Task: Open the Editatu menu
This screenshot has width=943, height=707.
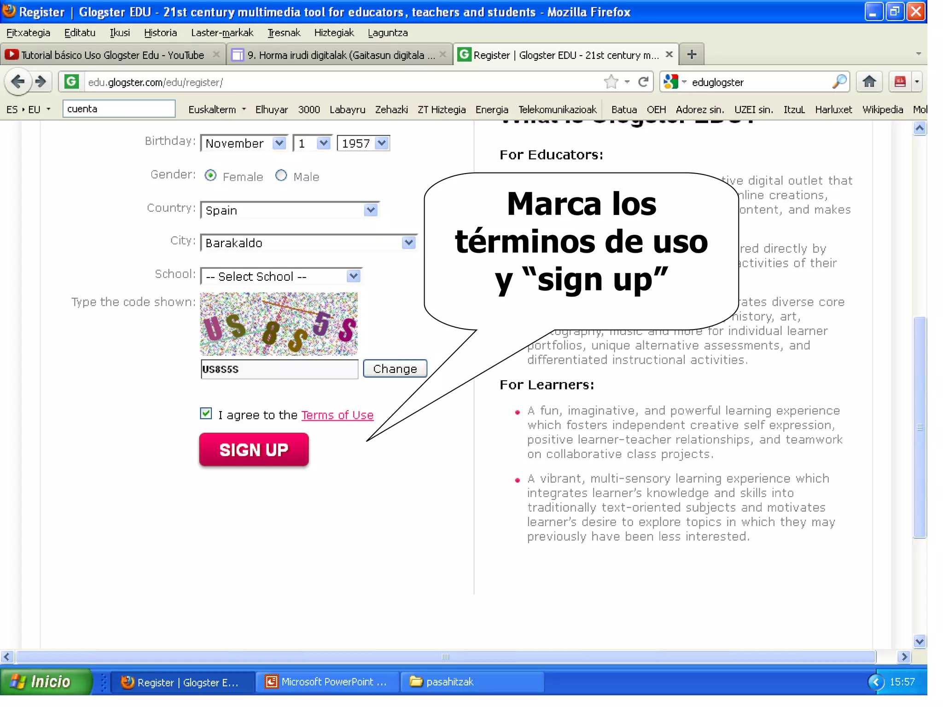Action: pos(80,33)
